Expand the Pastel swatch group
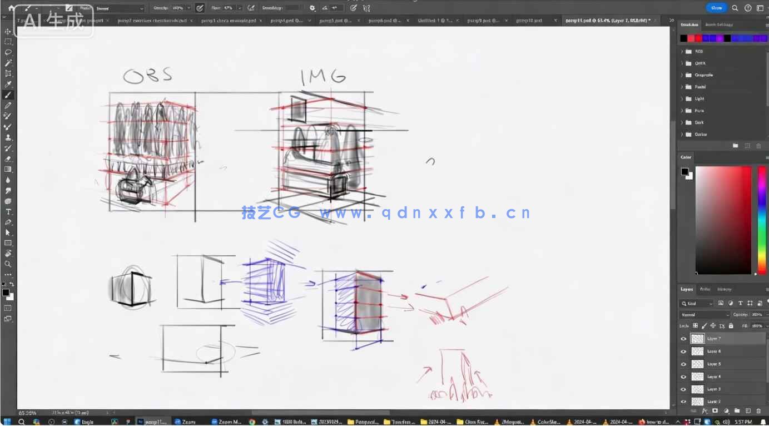This screenshot has height=426, width=769. (x=682, y=87)
